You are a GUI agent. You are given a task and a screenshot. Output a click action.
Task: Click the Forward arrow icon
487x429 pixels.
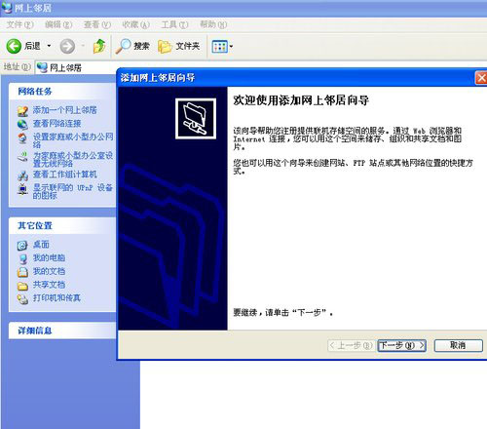pos(67,46)
